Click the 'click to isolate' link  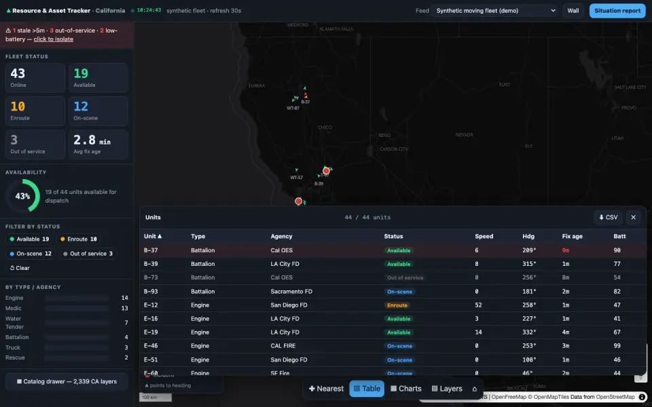tap(53, 39)
